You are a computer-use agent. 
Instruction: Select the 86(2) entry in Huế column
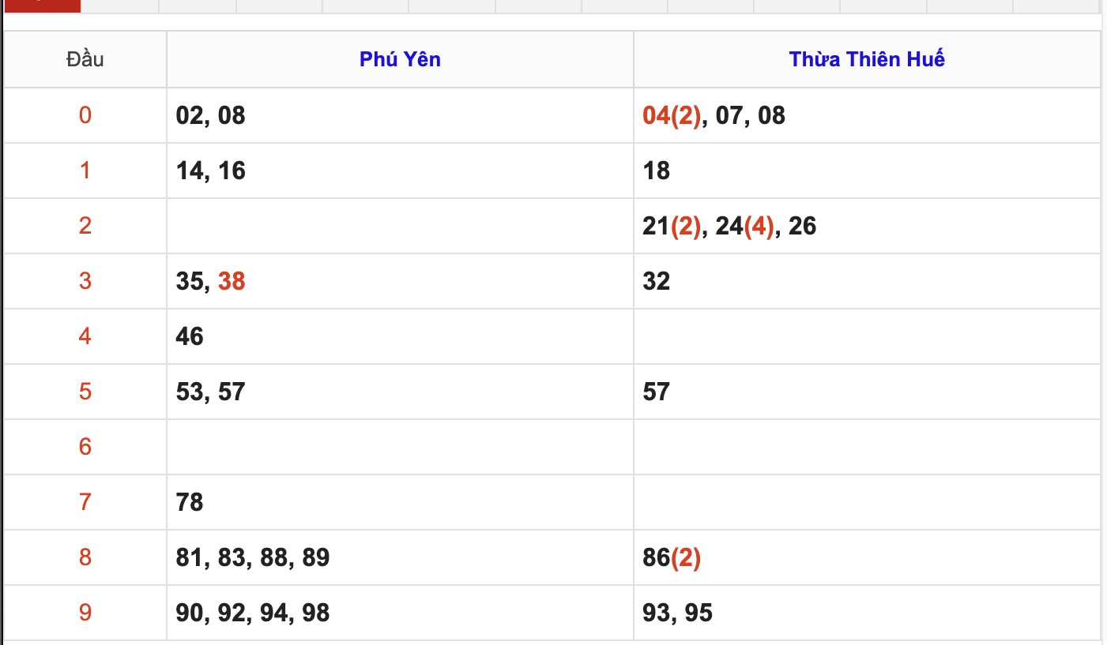tap(672, 557)
